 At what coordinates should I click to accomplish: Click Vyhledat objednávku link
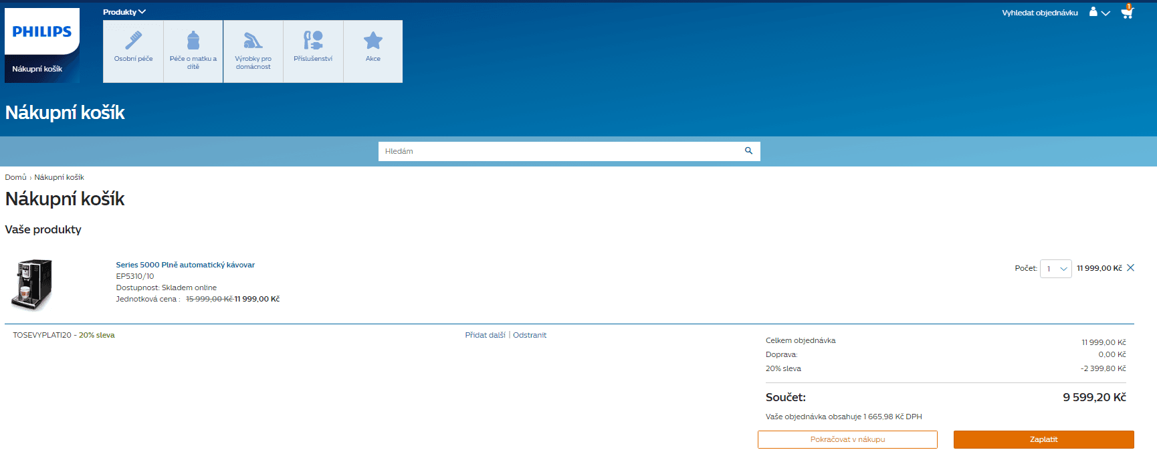click(1040, 13)
